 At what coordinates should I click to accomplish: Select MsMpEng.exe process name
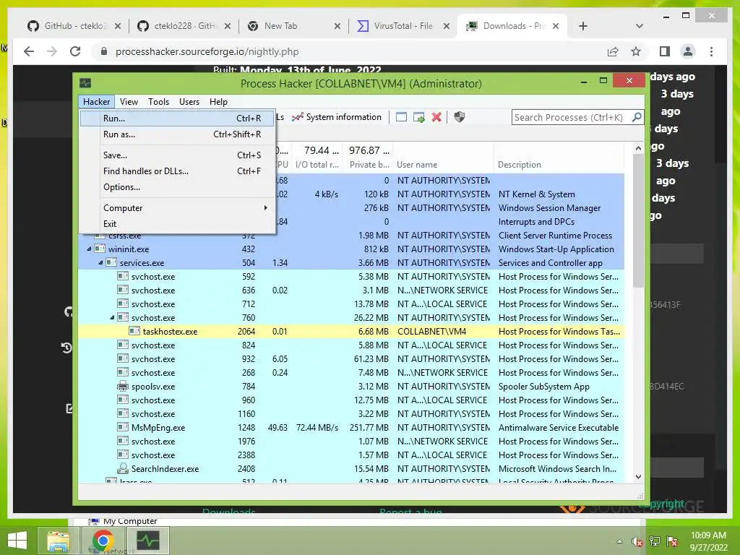(158, 428)
